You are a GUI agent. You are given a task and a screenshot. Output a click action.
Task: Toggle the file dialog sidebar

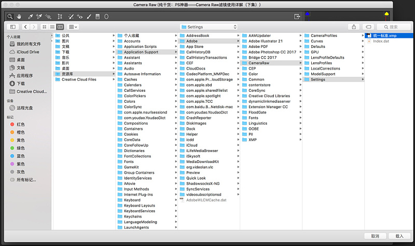point(13,27)
